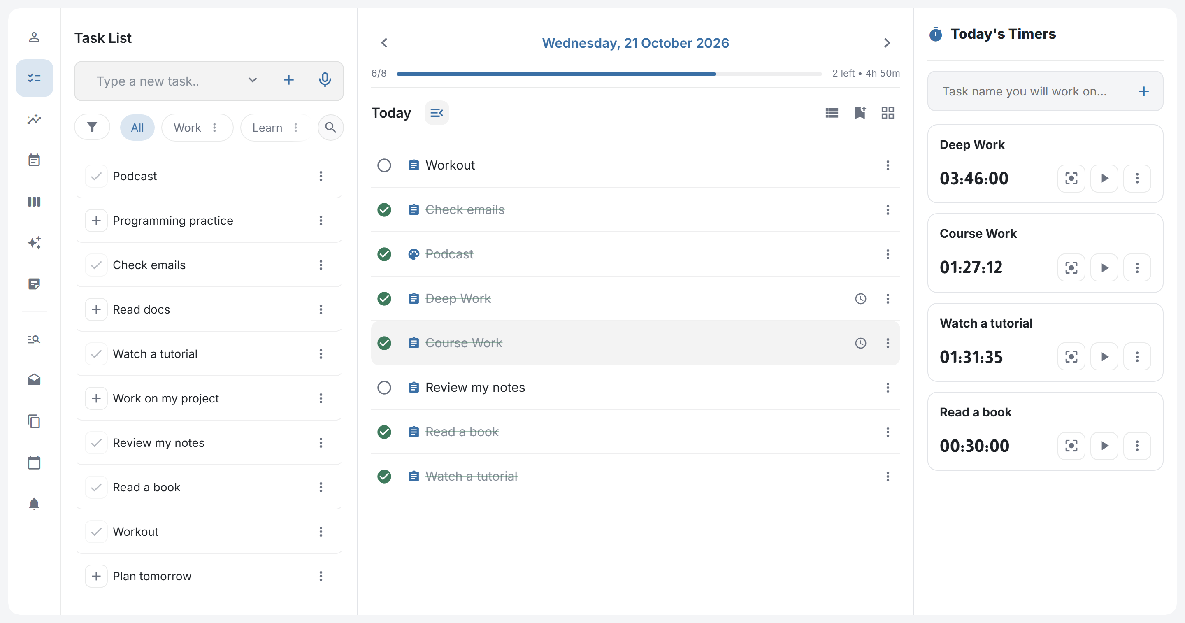1185x623 pixels.
Task: Click the daily progress bar
Action: (609, 74)
